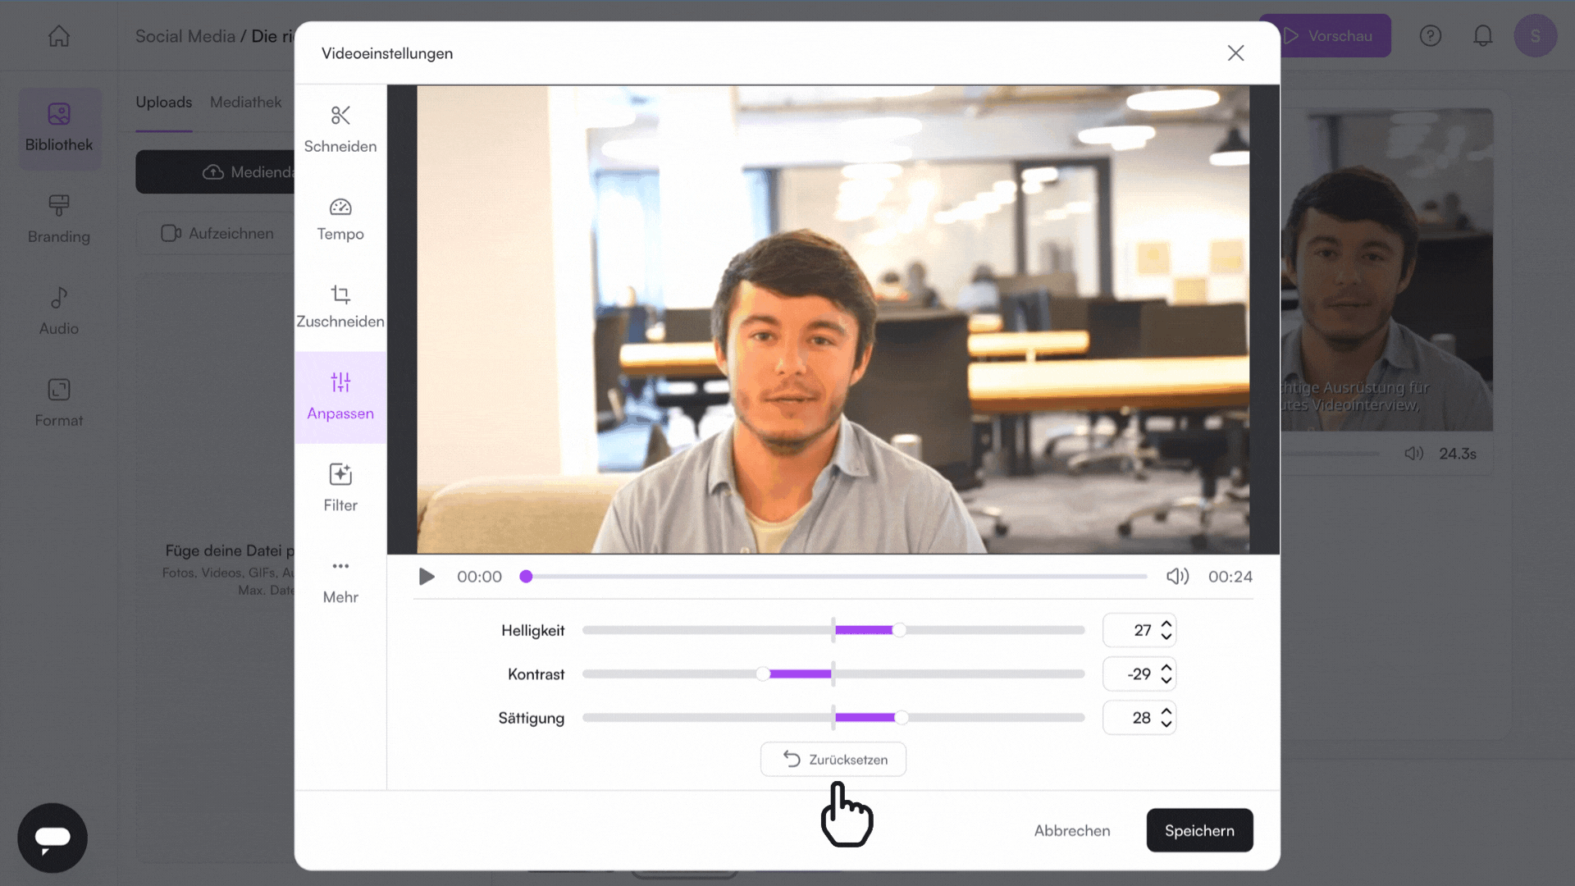Click the Social Media breadcrumb

click(x=185, y=36)
